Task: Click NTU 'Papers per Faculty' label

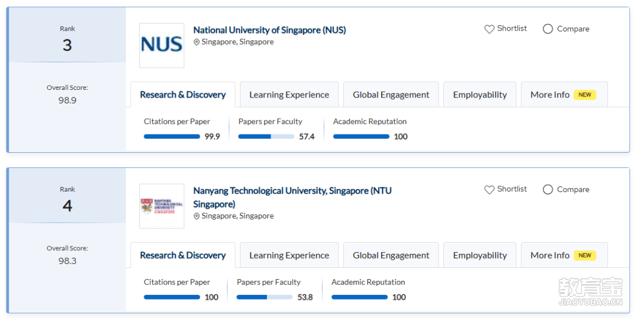Action: (x=269, y=282)
